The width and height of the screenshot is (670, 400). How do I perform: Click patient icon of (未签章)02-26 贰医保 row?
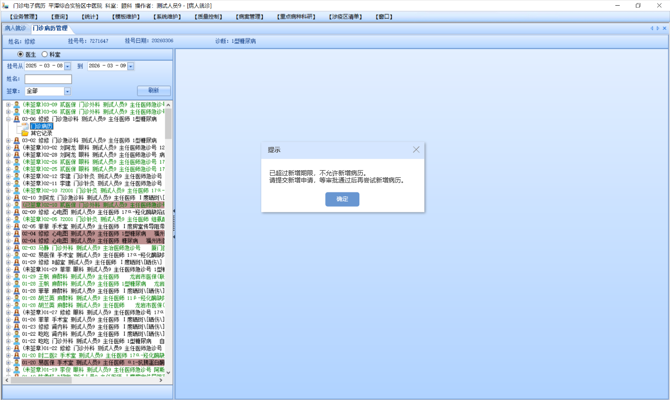pyautogui.click(x=17, y=162)
